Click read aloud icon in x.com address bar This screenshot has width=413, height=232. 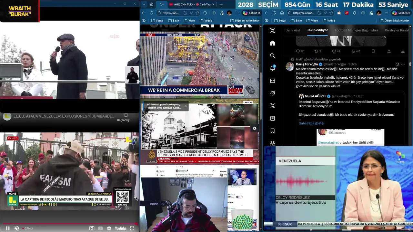[x=325, y=13]
